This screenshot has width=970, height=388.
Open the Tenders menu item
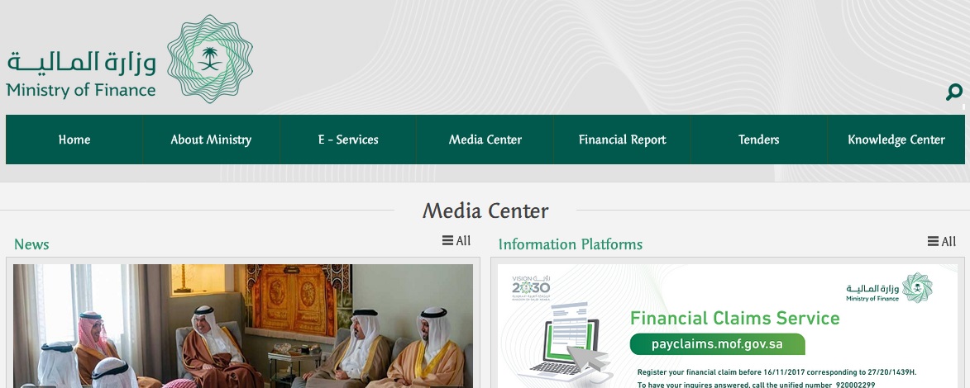759,140
